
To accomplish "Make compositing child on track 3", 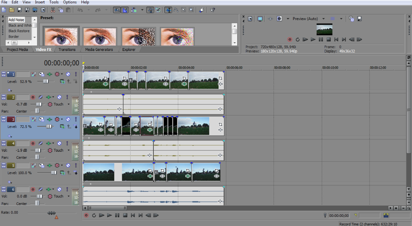I will point(76,126).
